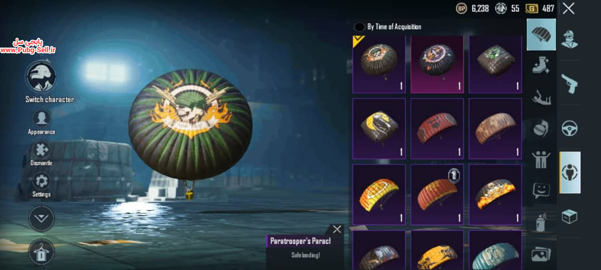Select the spray can graffiti category
601x270 pixels.
pyautogui.click(x=541, y=223)
